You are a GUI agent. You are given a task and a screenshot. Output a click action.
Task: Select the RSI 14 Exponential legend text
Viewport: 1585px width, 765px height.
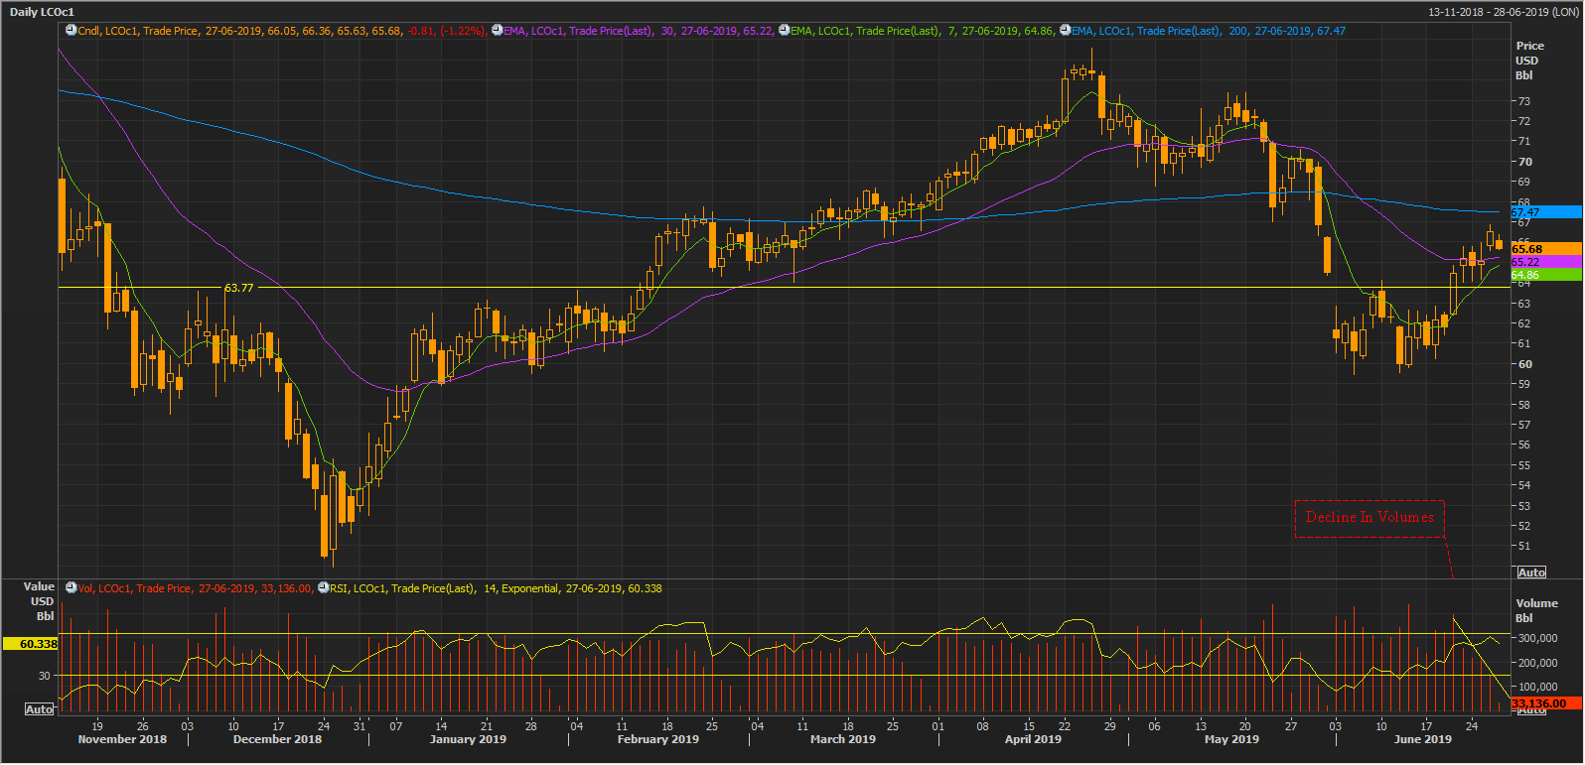click(x=497, y=588)
